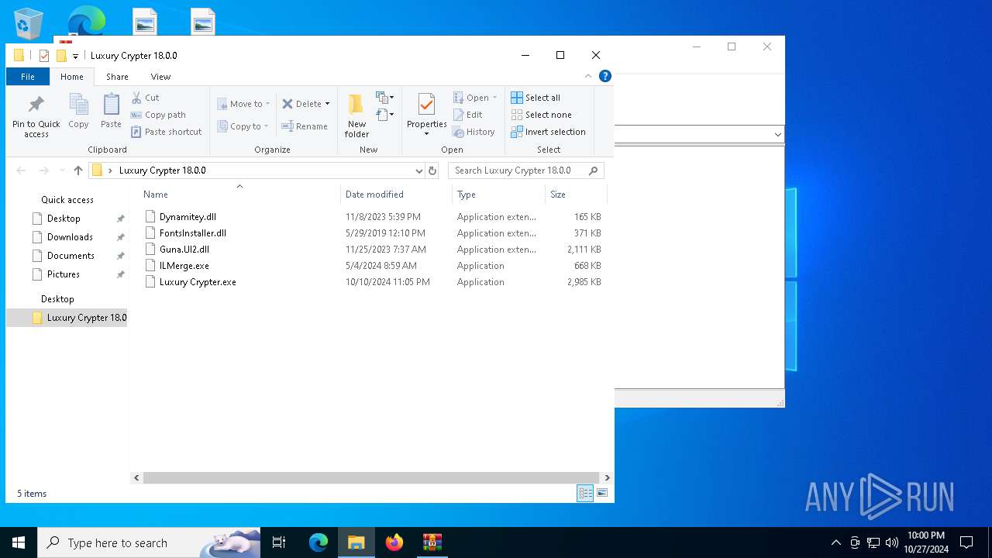Open the Copy to dropdown

[x=243, y=126]
